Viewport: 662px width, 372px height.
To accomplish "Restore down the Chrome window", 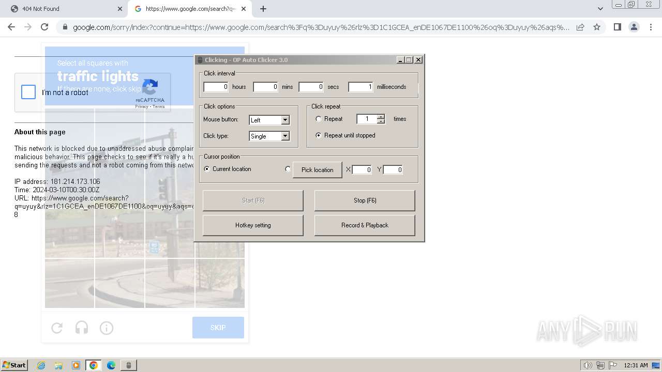I will (631, 5).
